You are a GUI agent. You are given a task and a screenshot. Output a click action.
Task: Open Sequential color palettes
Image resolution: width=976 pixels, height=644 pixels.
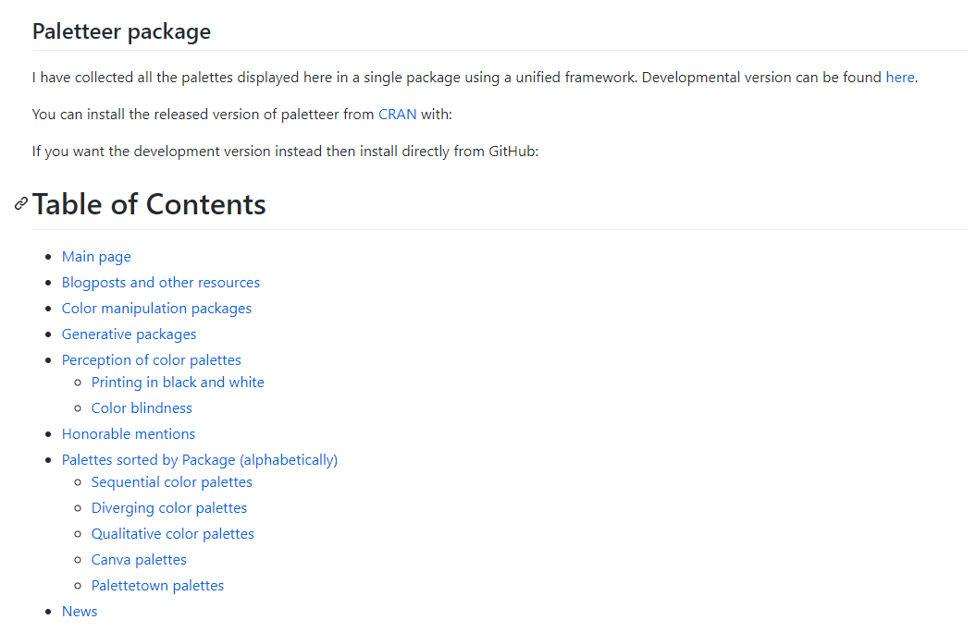(172, 482)
